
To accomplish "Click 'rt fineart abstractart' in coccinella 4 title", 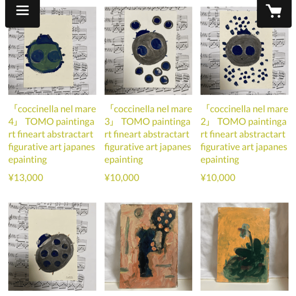I will [51, 134].
